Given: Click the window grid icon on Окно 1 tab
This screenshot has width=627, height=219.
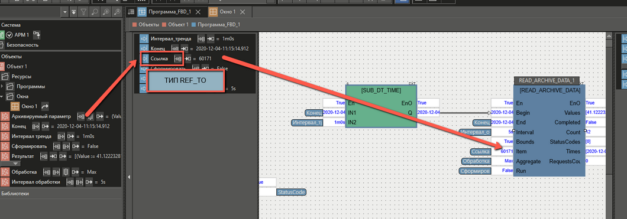Looking at the screenshot, I should pos(213,12).
